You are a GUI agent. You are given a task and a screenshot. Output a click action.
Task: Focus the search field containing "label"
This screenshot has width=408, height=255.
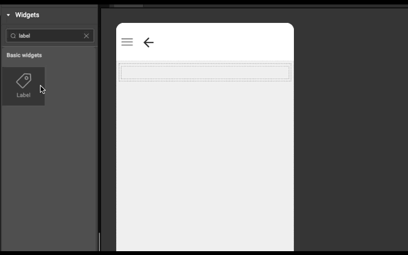tap(50, 36)
